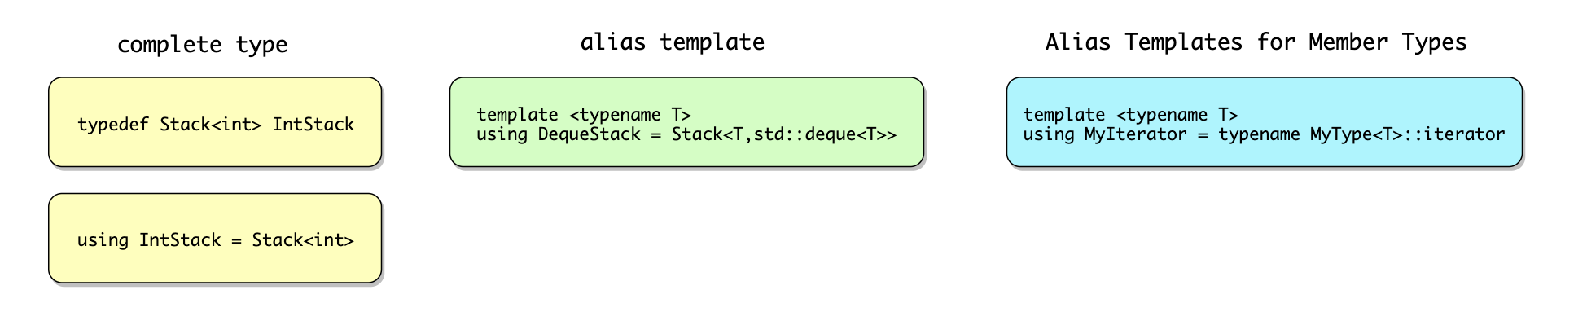Image resolution: width=1587 pixels, height=312 pixels.
Task: Select "IntStack" in the using IntStack box
Action: (180, 240)
